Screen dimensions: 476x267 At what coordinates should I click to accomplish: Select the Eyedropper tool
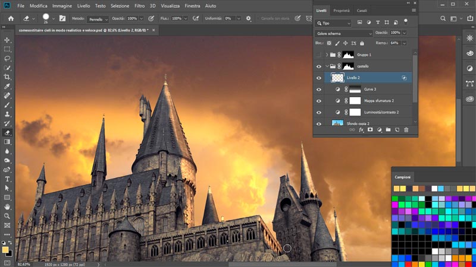(7, 86)
